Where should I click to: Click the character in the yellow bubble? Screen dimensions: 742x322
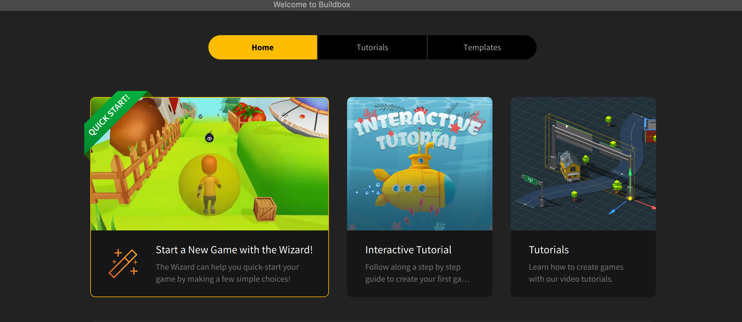(x=209, y=185)
